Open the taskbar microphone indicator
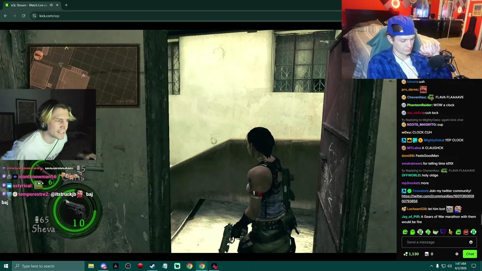The width and height of the screenshot is (482, 271). click(437, 266)
